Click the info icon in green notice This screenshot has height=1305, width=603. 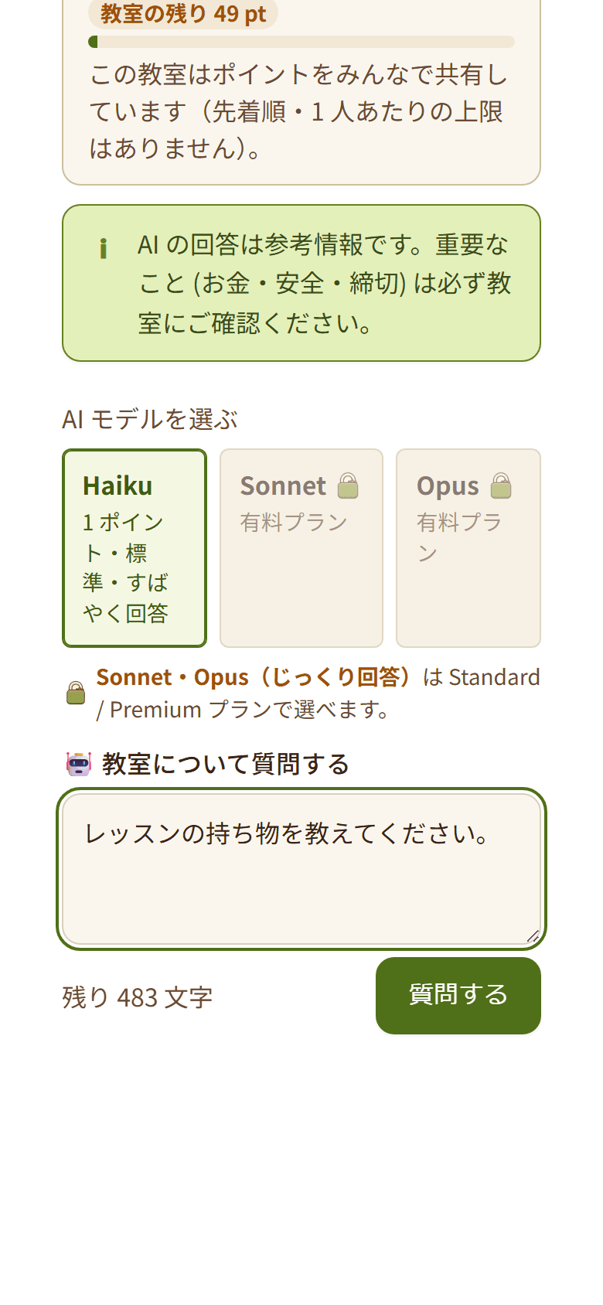[103, 249]
